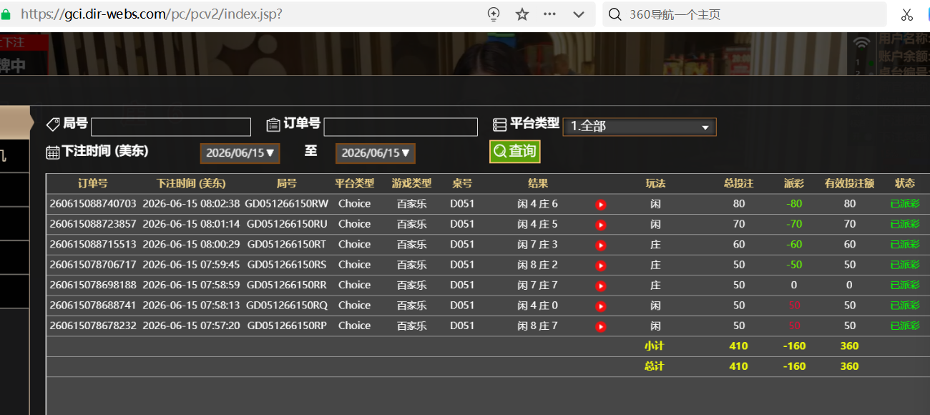This screenshot has width=930, height=415.
Task: Open the browser more options ellipsis
Action: pos(549,14)
